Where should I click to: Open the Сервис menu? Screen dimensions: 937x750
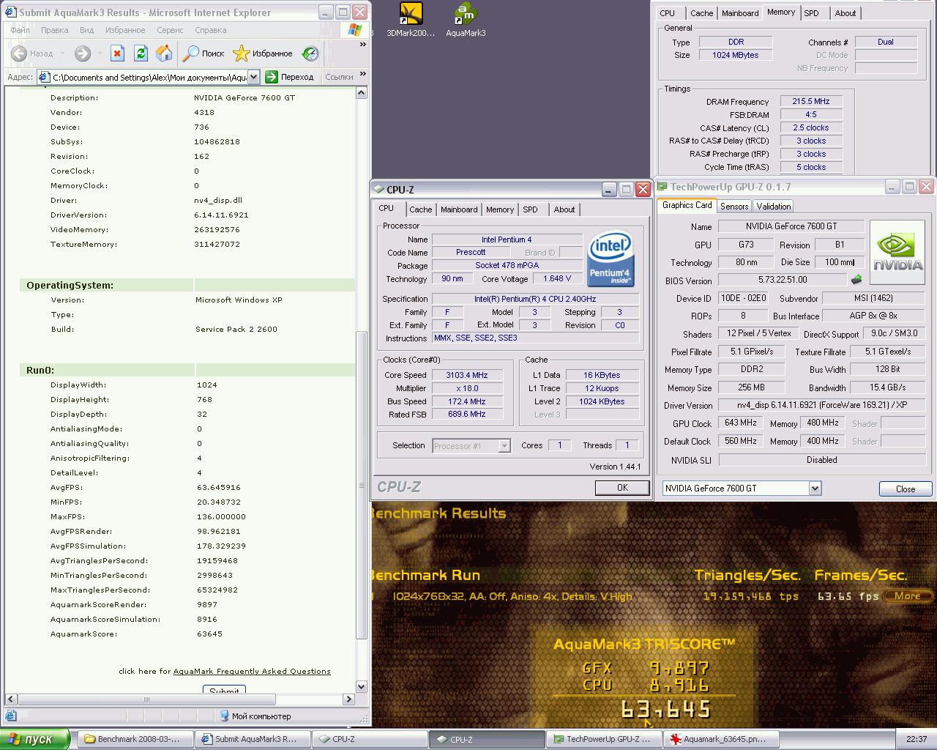point(170,30)
